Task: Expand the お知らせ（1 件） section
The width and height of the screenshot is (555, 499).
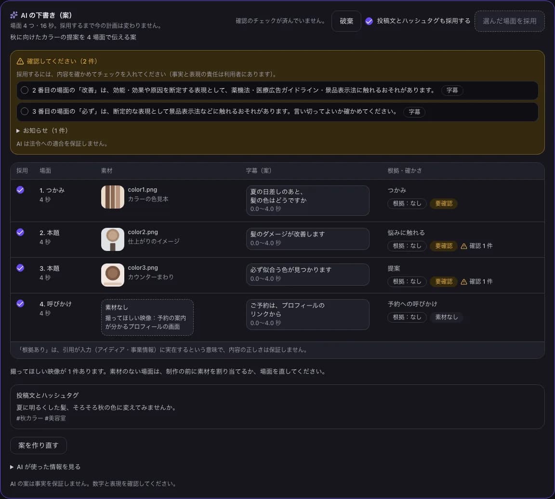Action: tap(42, 131)
